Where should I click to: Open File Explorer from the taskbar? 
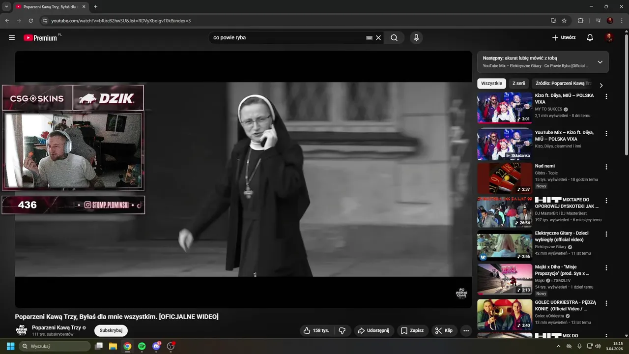113,346
